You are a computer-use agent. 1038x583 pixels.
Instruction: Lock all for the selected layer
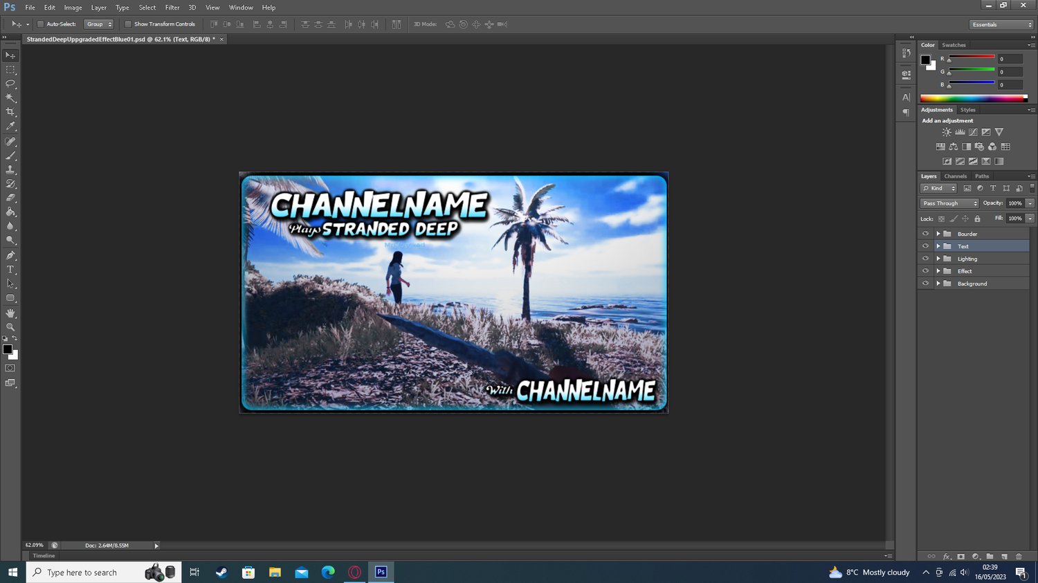pos(977,219)
